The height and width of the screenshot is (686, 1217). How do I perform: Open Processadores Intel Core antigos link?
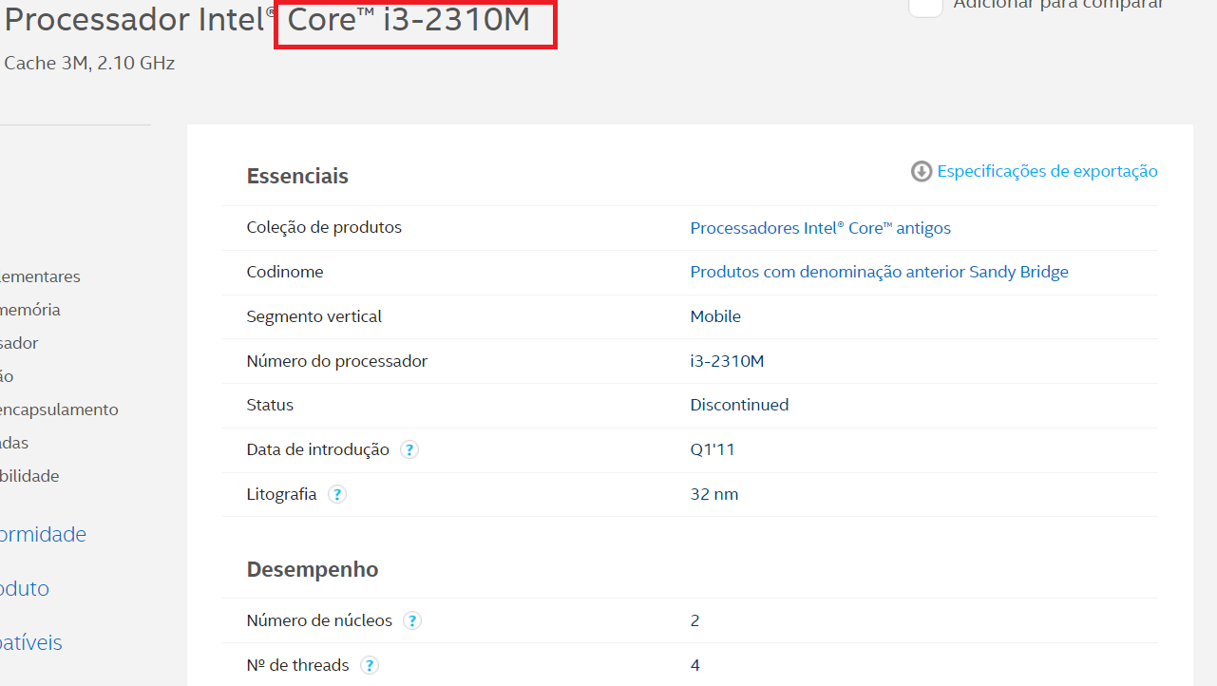point(820,228)
